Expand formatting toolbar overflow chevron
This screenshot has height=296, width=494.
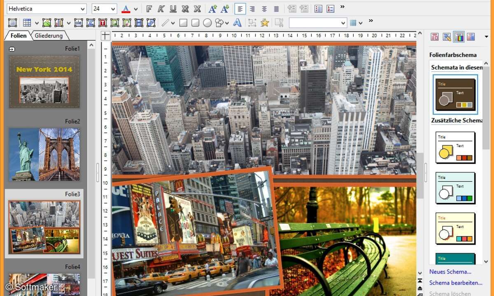(x=343, y=7)
